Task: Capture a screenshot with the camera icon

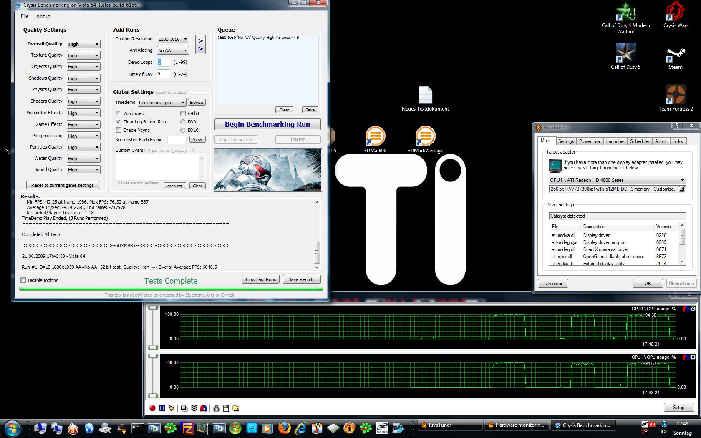Action: (216, 408)
